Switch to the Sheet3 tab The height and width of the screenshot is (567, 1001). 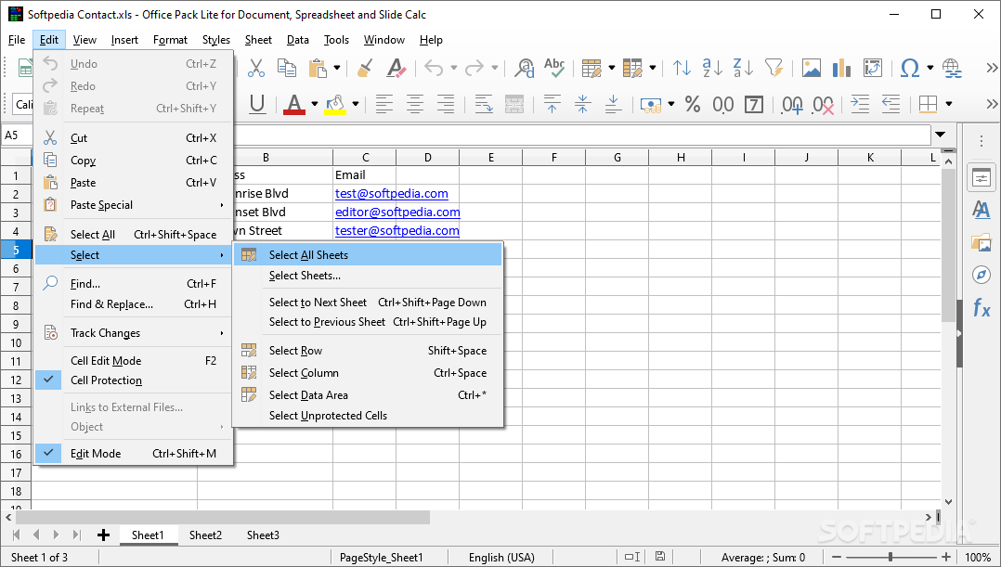pos(263,535)
